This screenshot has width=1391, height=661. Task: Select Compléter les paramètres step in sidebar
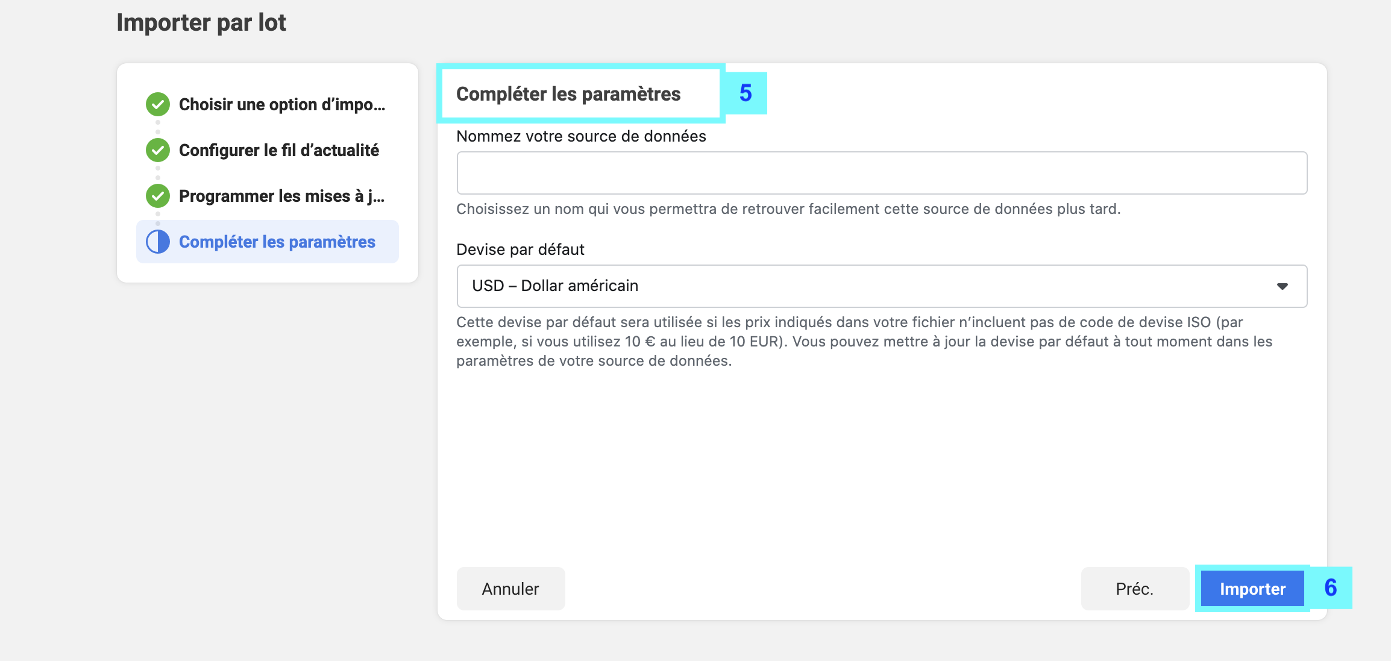pos(268,242)
